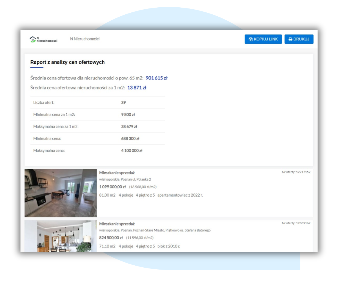The height and width of the screenshot is (282, 338).
Task: Click the N nieruchomosci house logo
Action: tap(43, 39)
